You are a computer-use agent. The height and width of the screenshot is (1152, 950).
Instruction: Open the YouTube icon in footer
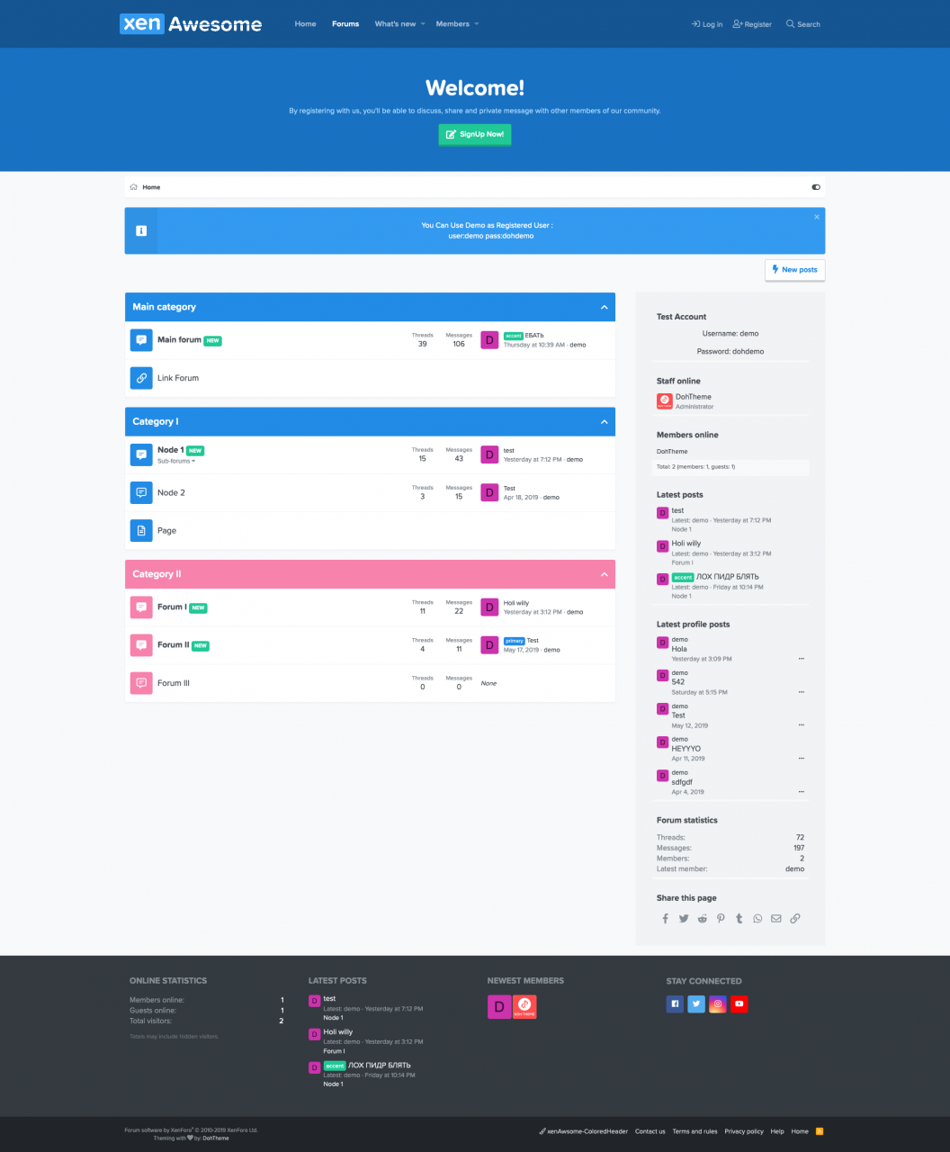click(x=739, y=1004)
